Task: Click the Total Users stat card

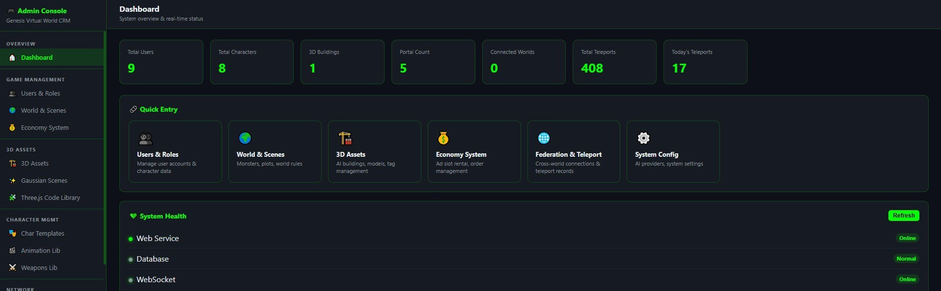Action: pyautogui.click(x=161, y=62)
